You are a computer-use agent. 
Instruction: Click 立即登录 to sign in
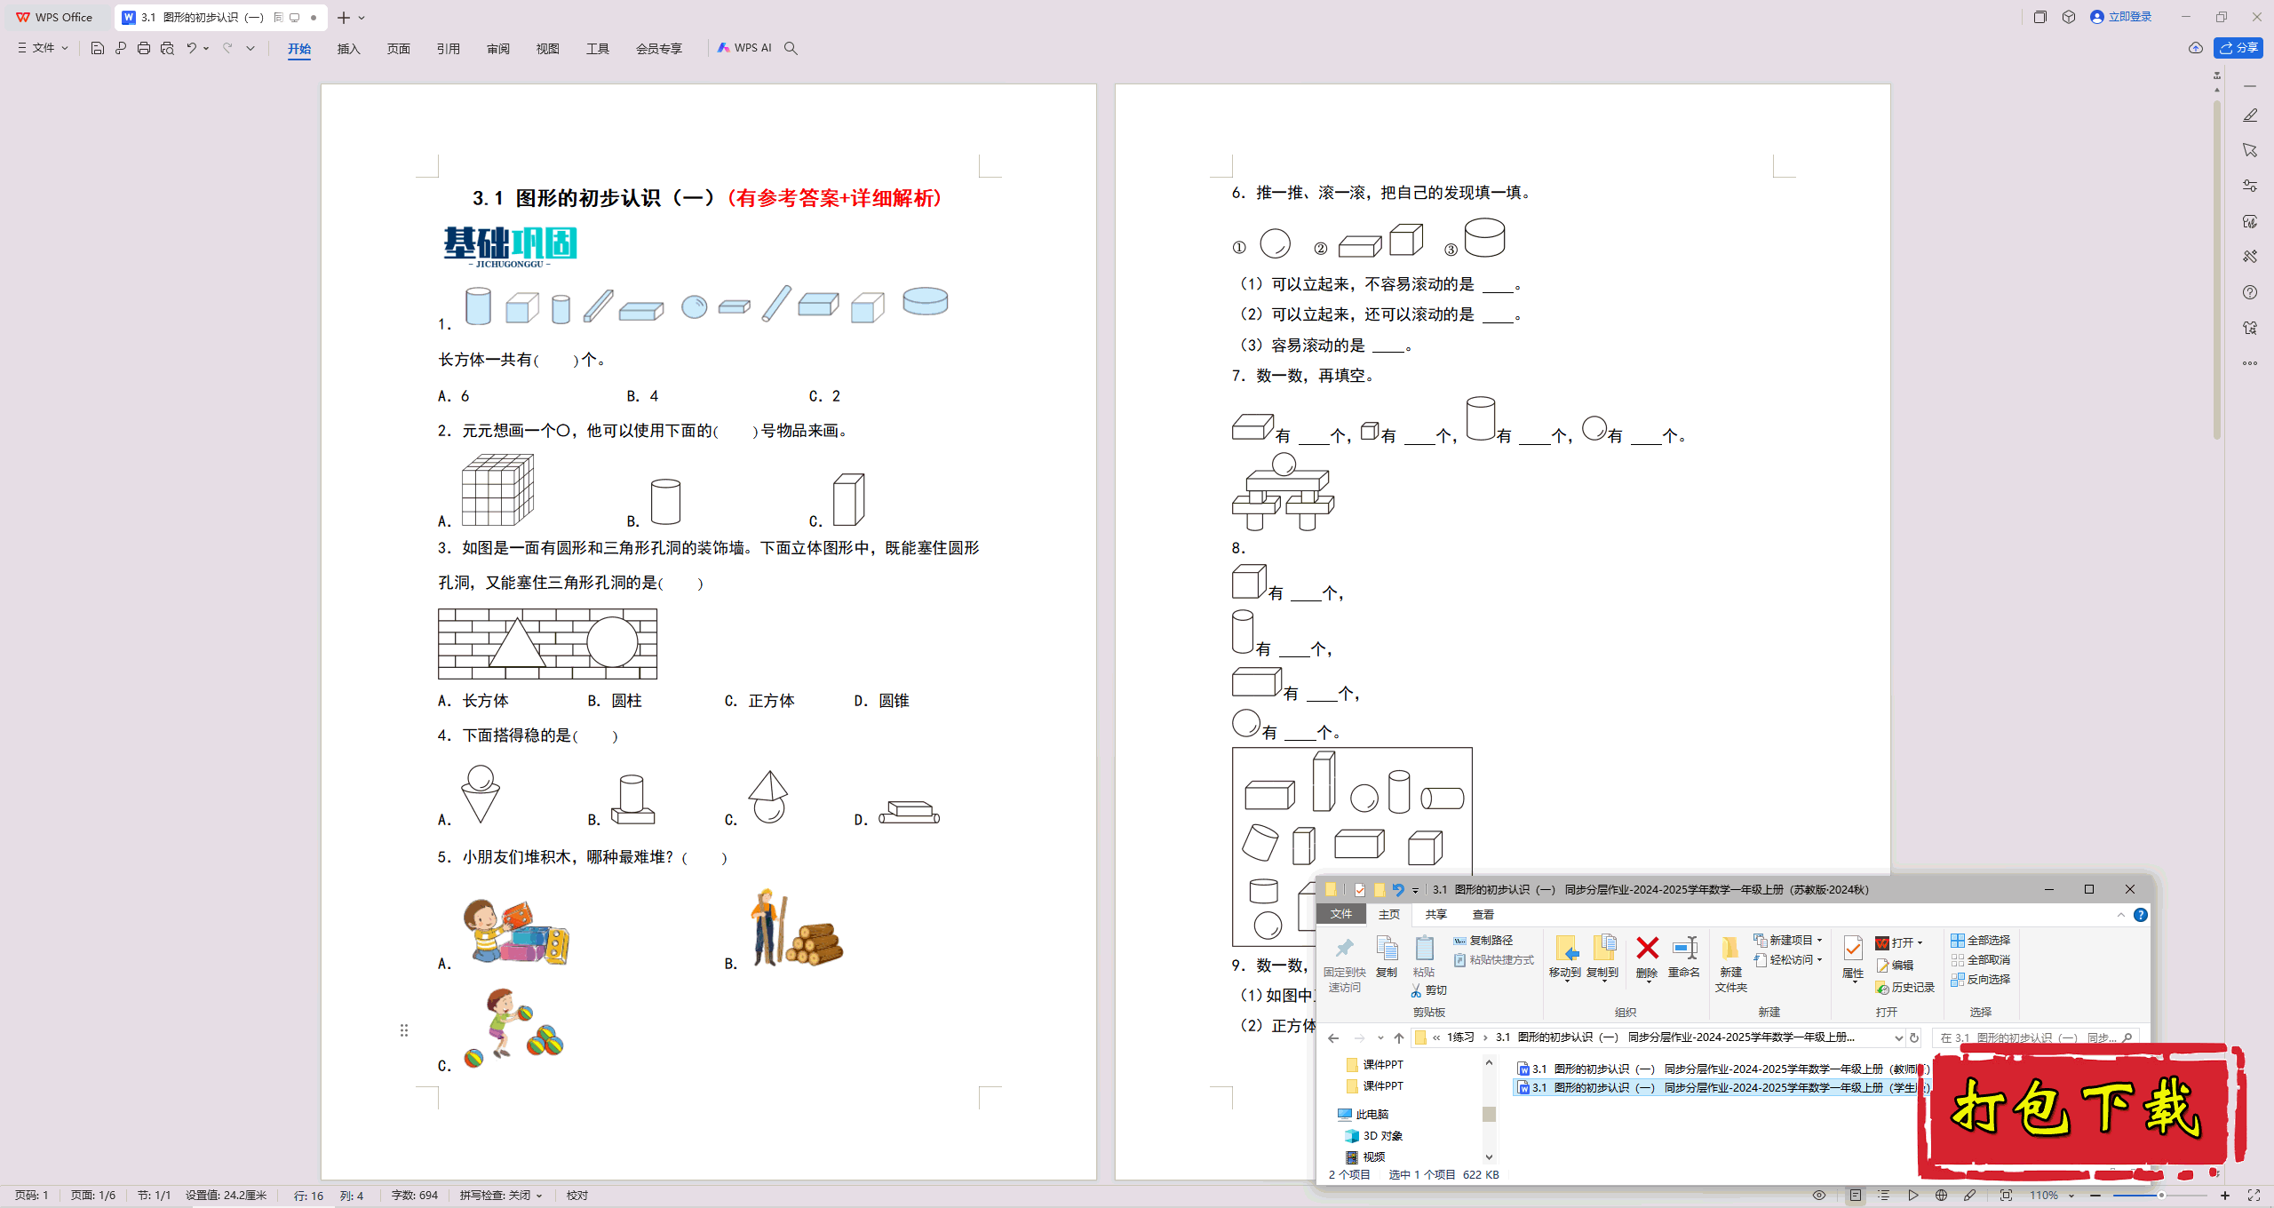2121,17
